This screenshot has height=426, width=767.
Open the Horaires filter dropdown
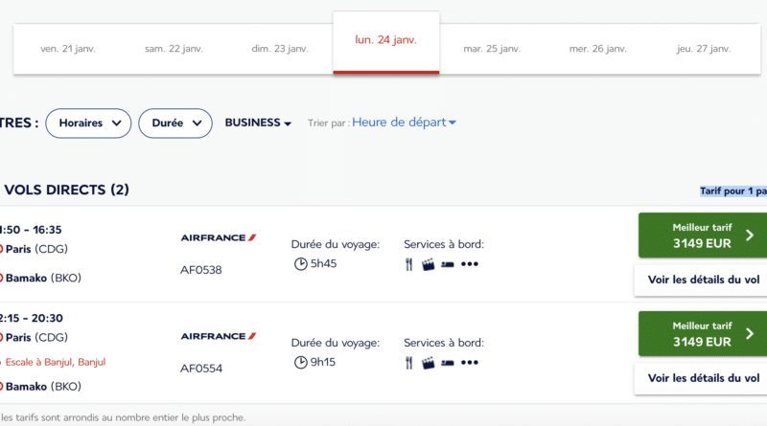(x=88, y=123)
